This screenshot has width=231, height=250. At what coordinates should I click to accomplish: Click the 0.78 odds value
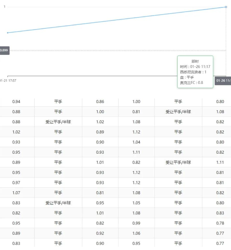220,223
